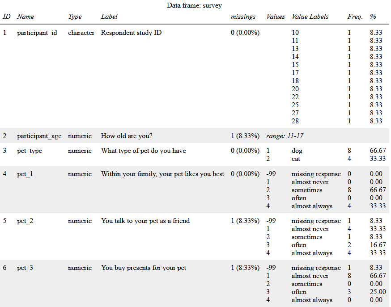The image size is (391, 307).
Task: Select the "cat" value label
Action: pyautogui.click(x=296, y=159)
